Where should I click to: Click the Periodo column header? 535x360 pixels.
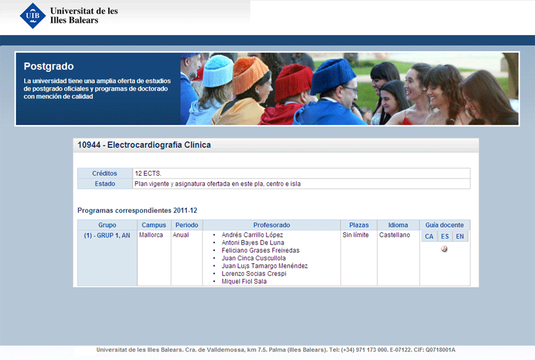pyautogui.click(x=187, y=225)
